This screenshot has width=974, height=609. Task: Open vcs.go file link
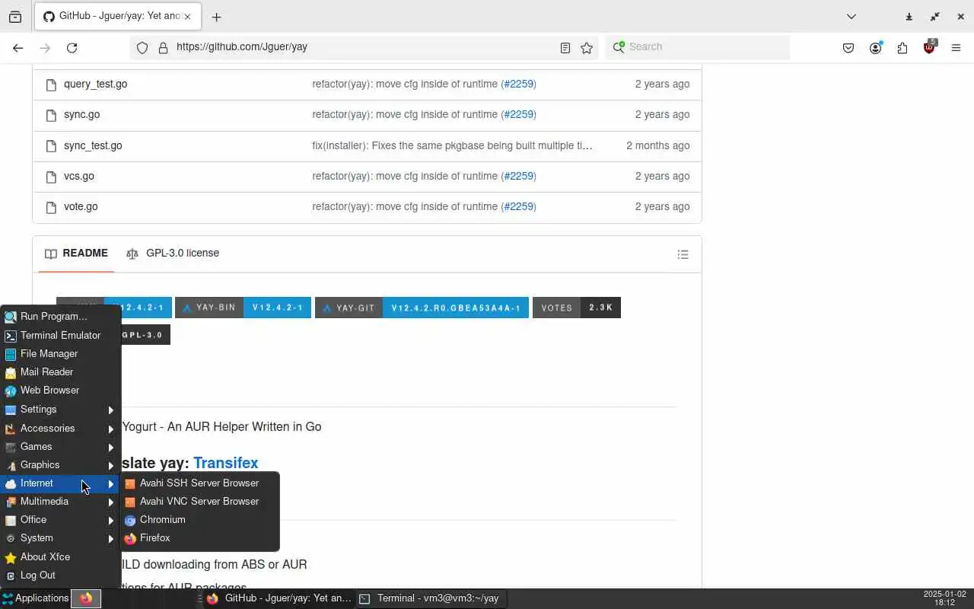pyautogui.click(x=79, y=176)
